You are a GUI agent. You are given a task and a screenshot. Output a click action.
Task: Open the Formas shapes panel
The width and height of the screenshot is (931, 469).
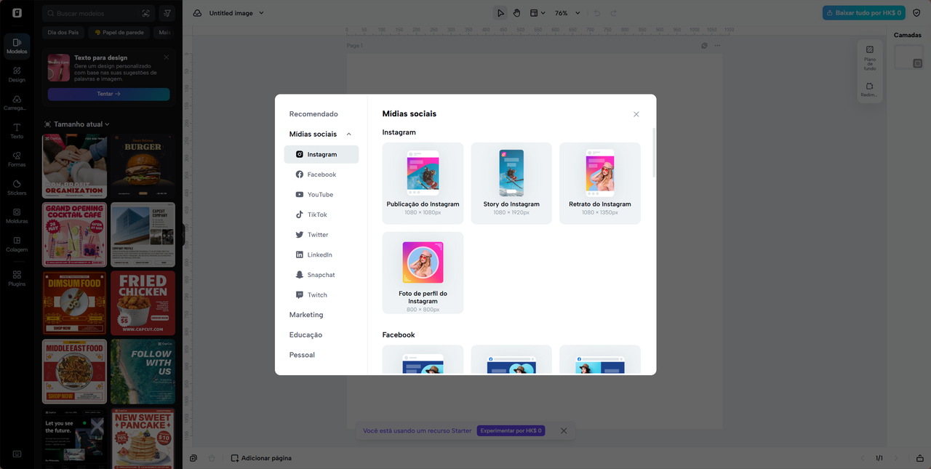coord(17,159)
